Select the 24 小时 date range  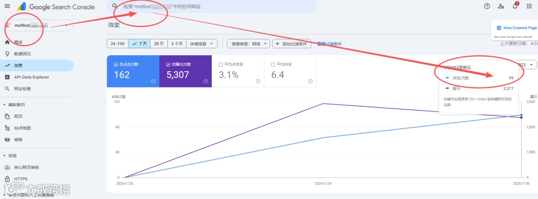point(118,43)
